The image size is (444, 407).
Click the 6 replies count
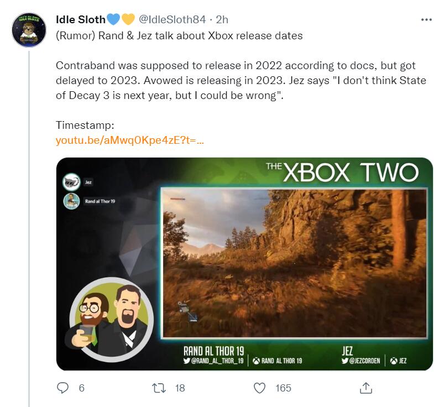click(81, 388)
